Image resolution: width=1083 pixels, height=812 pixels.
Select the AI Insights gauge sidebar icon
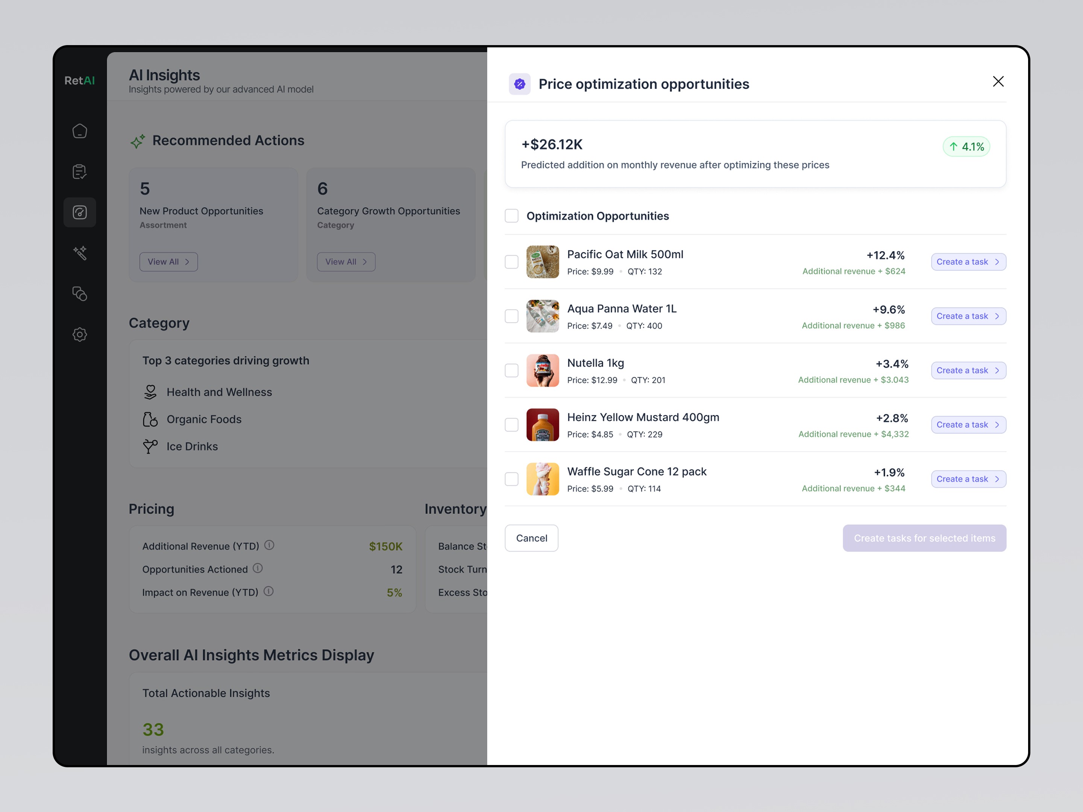click(80, 212)
